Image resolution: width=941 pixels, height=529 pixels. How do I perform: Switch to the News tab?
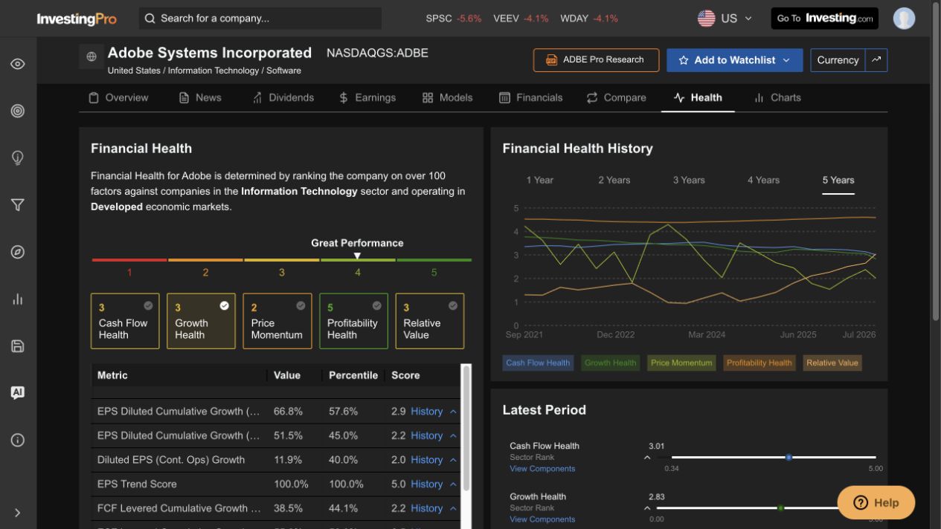point(200,97)
